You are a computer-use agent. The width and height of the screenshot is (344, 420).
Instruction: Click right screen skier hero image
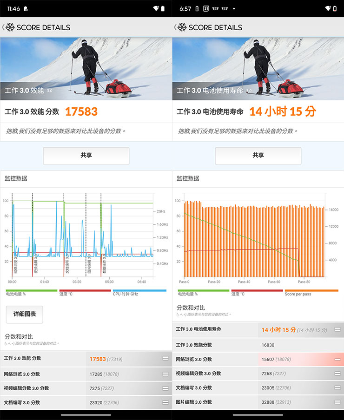click(258, 69)
